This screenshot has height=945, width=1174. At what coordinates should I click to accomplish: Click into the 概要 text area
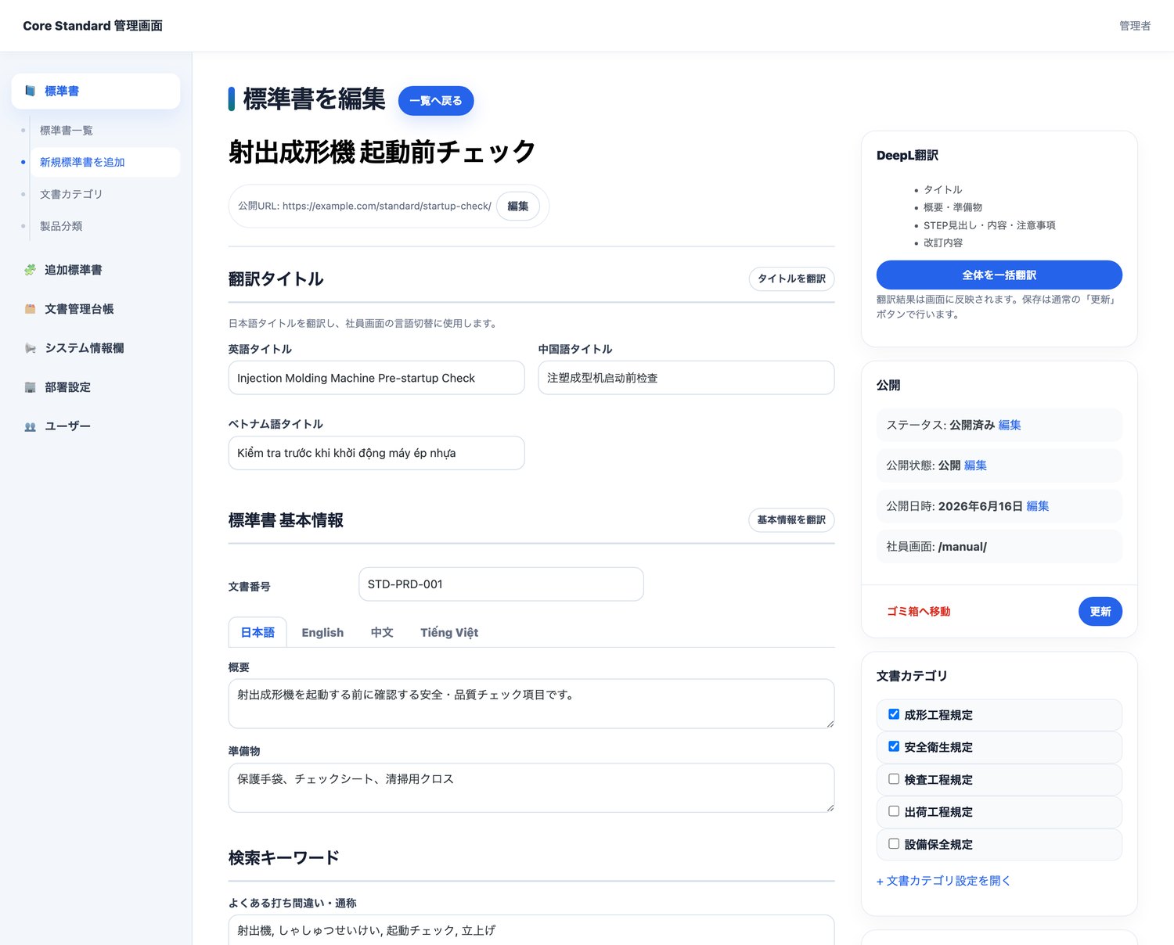(x=531, y=704)
